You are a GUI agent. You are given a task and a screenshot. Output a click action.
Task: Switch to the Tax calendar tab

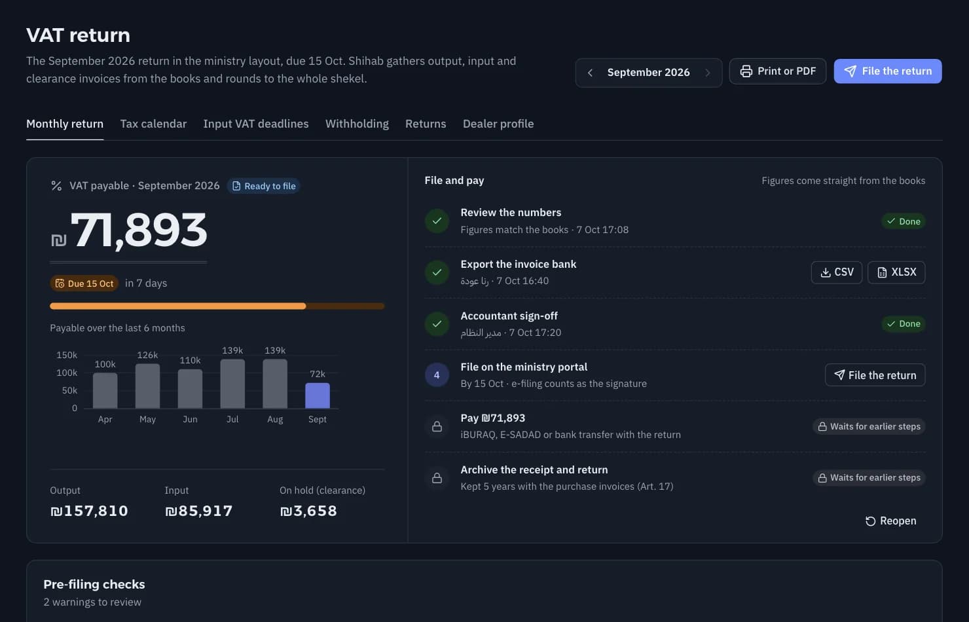pyautogui.click(x=153, y=124)
